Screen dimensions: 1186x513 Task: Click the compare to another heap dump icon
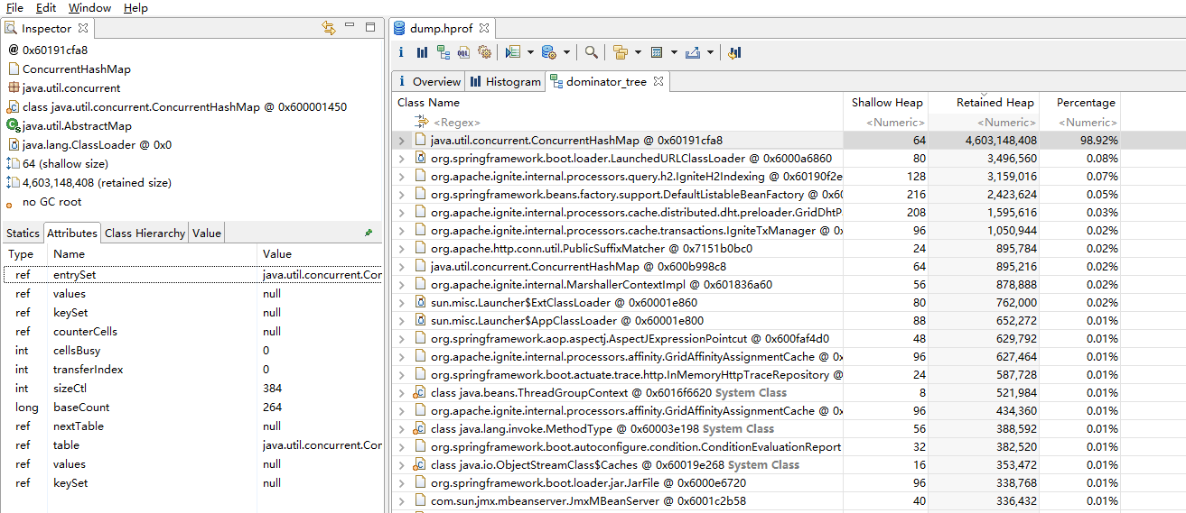click(734, 53)
